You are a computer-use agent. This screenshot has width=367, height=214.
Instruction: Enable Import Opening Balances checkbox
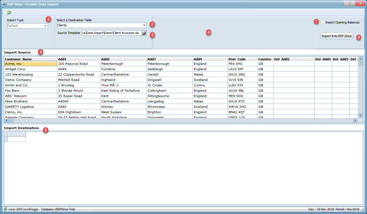click(x=322, y=22)
